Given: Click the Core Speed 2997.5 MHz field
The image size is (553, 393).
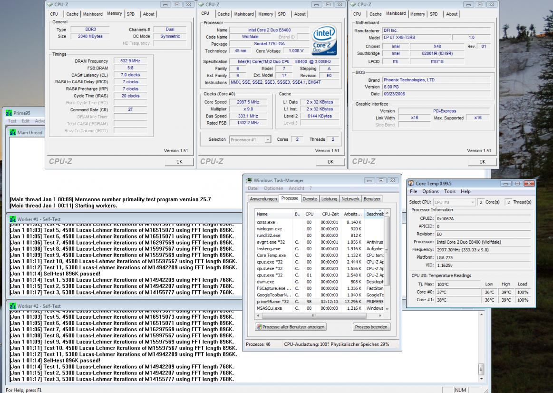Looking at the screenshot, I should pyautogui.click(x=248, y=102).
